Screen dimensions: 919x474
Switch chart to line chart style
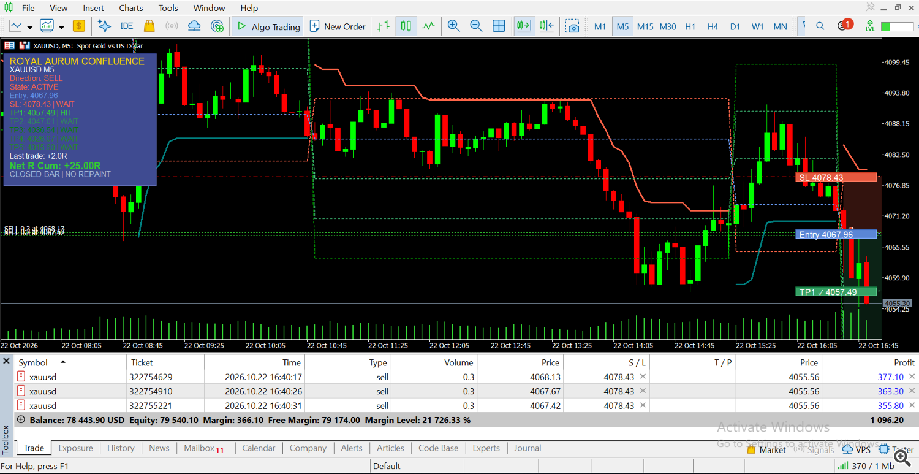coord(428,26)
